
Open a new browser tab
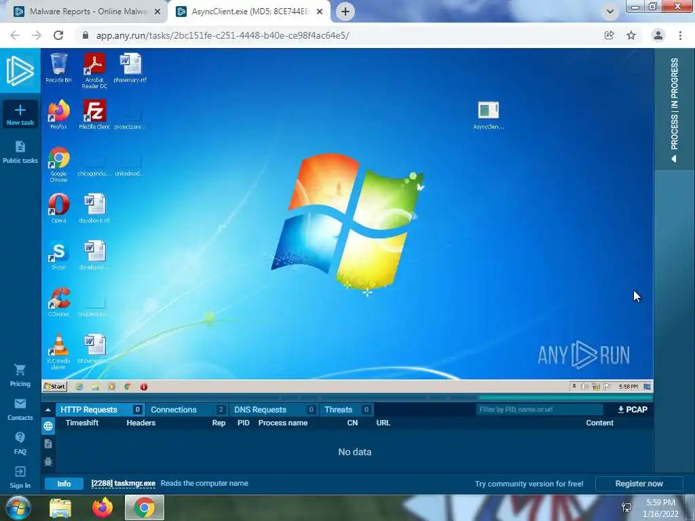[345, 12]
